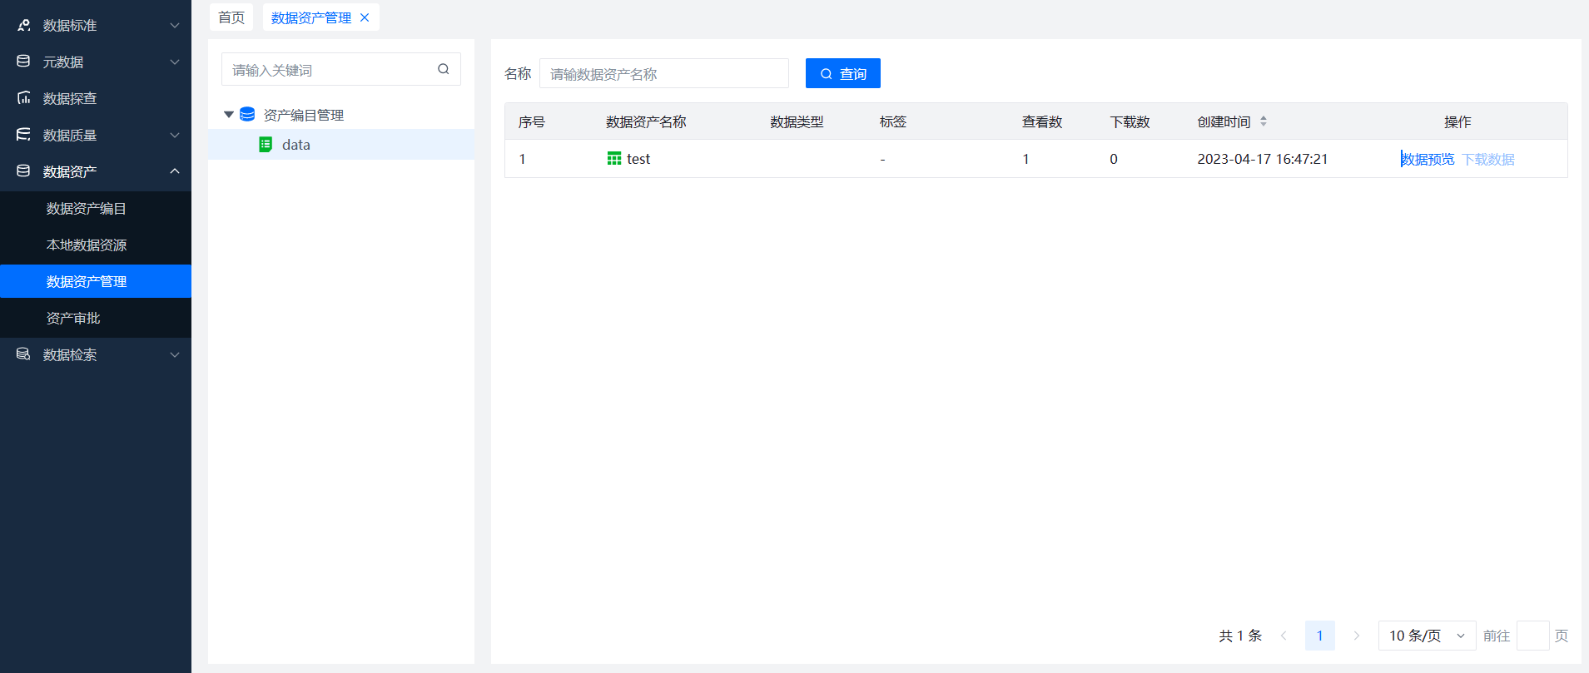Click the 操作 column header
Screen dimensions: 1589x673
pos(1457,121)
